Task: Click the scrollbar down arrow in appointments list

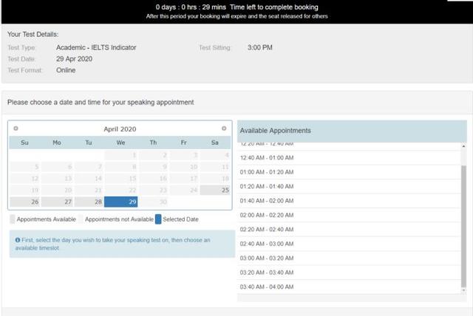Action: tap(463, 290)
